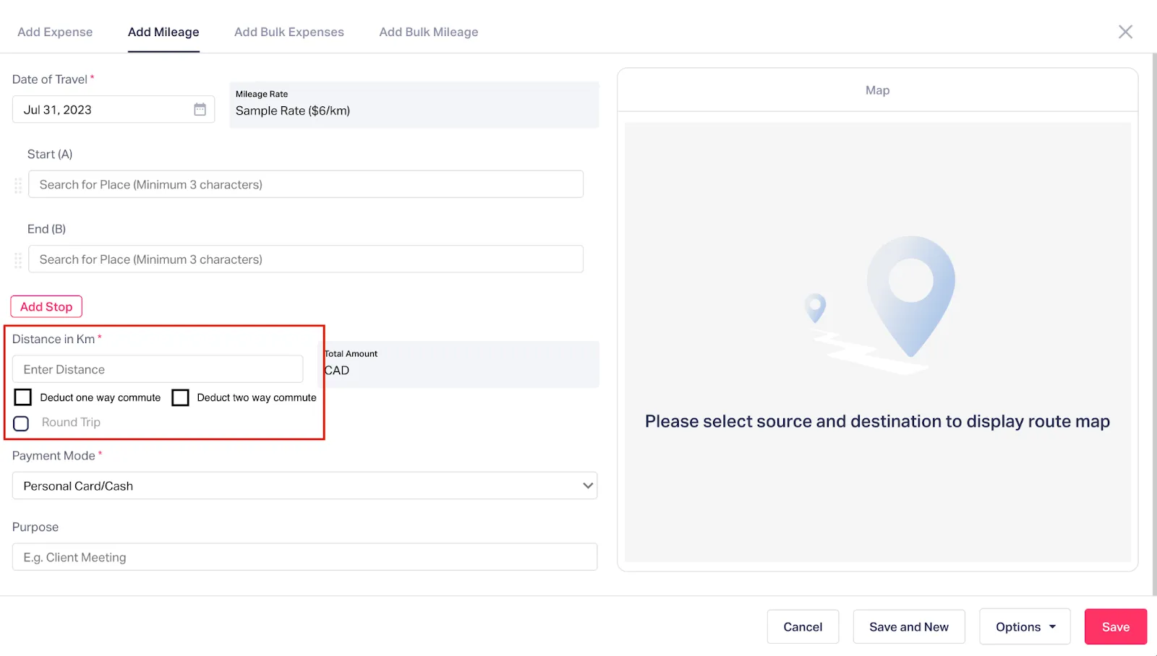Open the Mileage Rate selector
Viewport: 1157px width, 656px height.
click(414, 105)
